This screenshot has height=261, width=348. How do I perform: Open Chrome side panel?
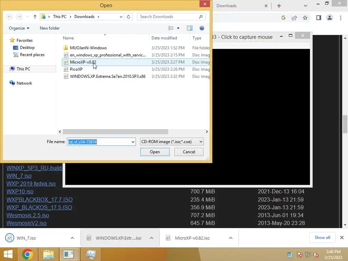point(319,18)
